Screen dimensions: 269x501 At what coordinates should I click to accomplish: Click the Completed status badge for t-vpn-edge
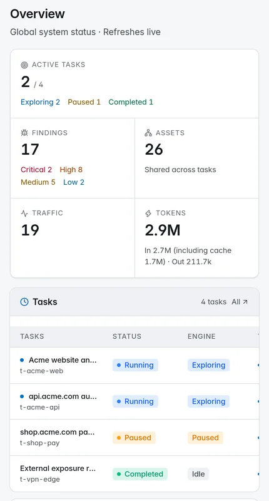[x=140, y=474]
